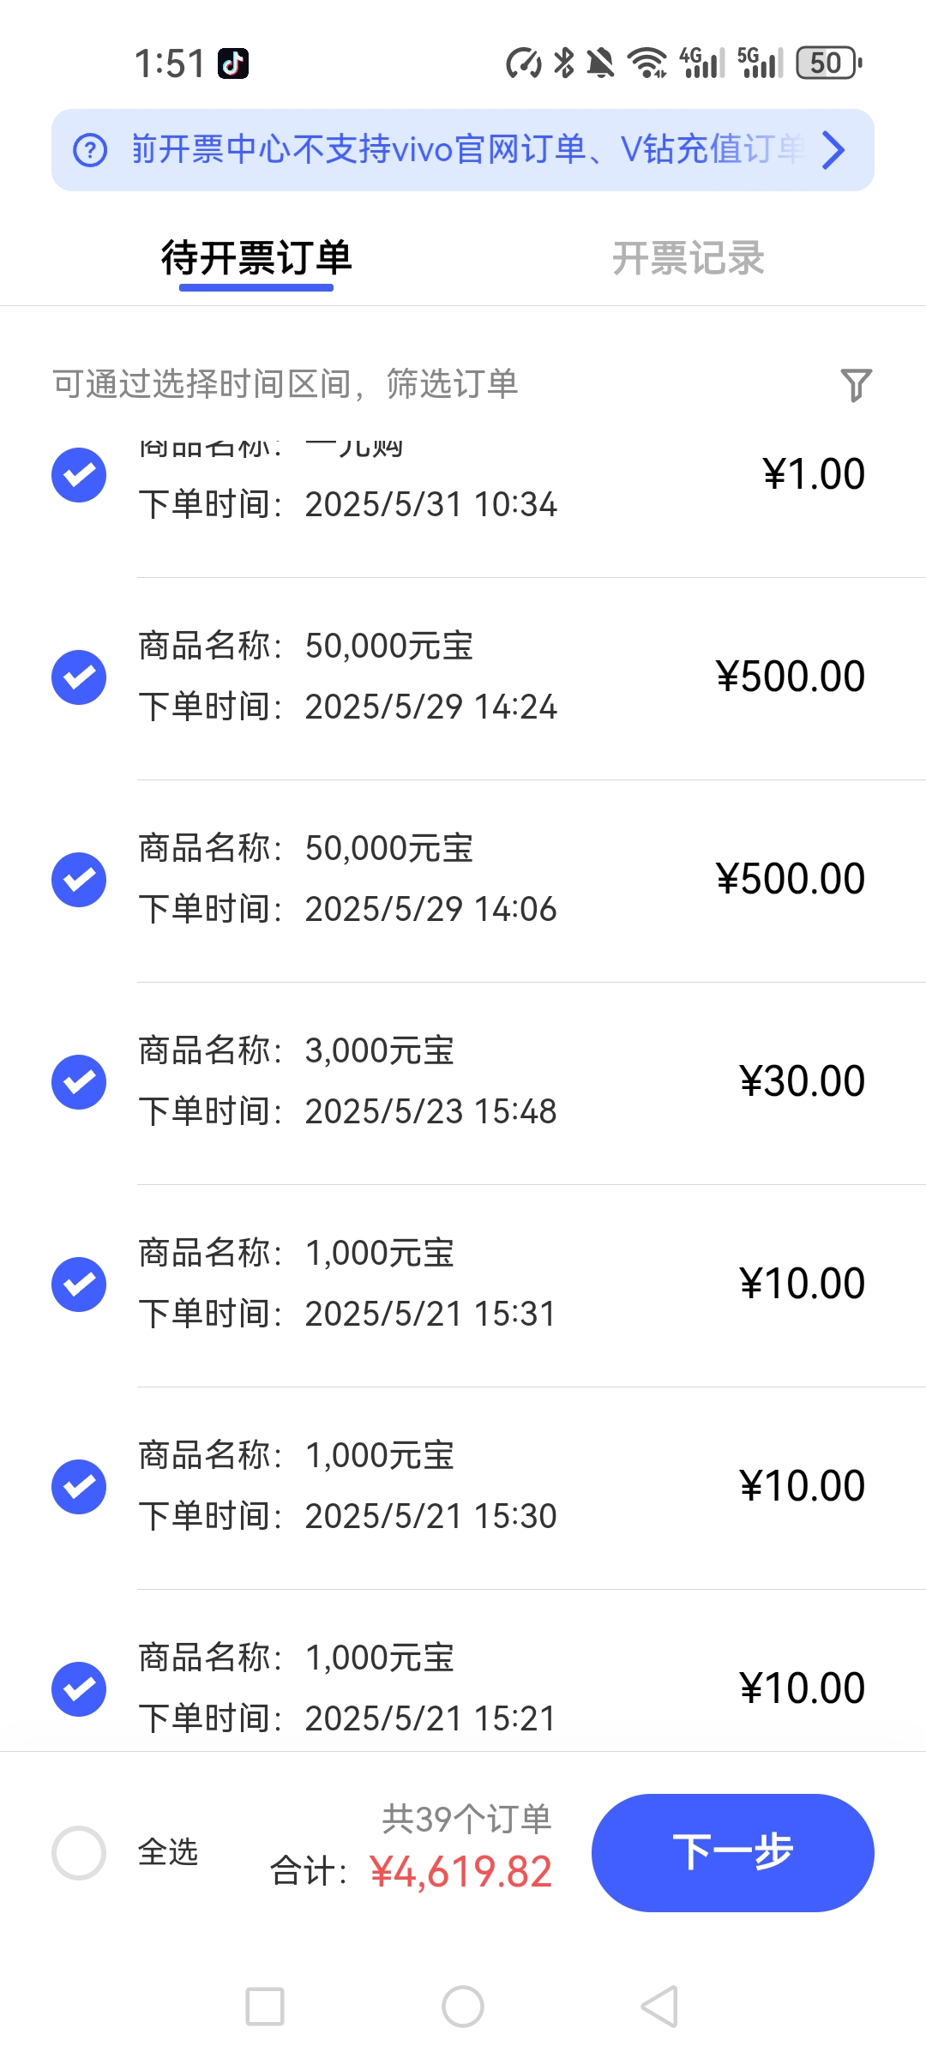Open recent apps square button

pos(265,2007)
